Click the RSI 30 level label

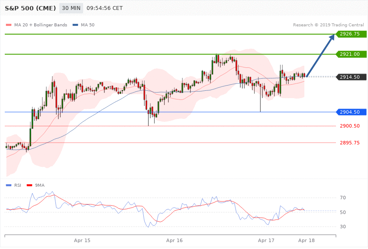point(343,227)
